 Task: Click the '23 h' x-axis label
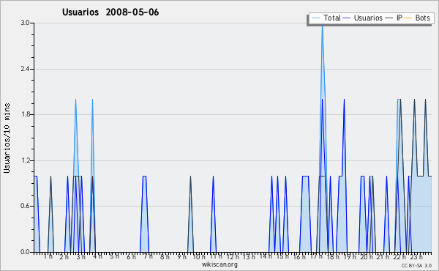tap(416, 256)
